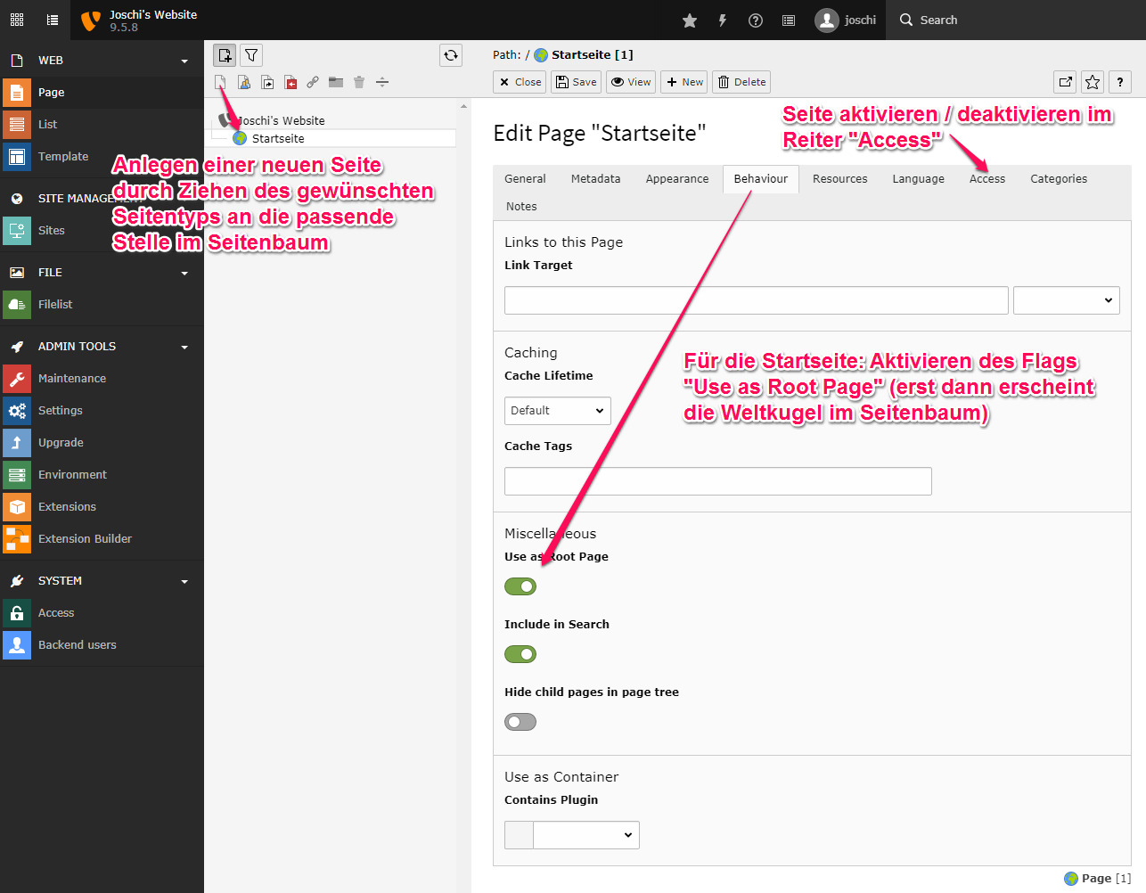Disable the Use as Root Page toggle

[520, 586]
